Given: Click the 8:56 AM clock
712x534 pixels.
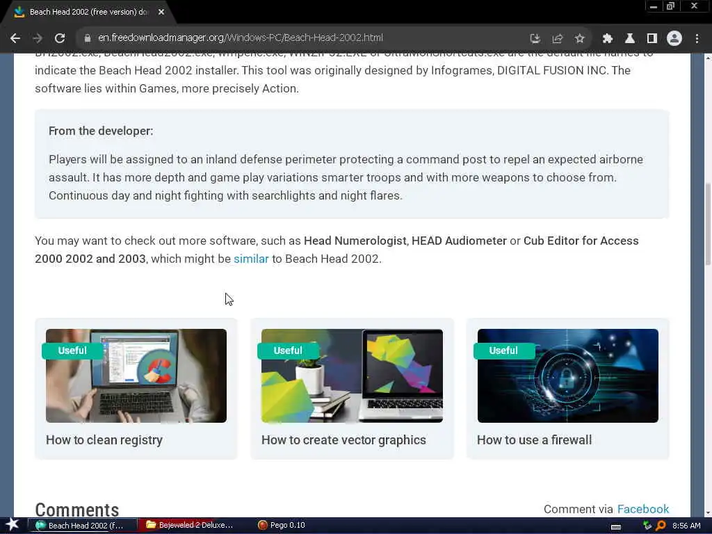Looking at the screenshot, I should [686, 526].
